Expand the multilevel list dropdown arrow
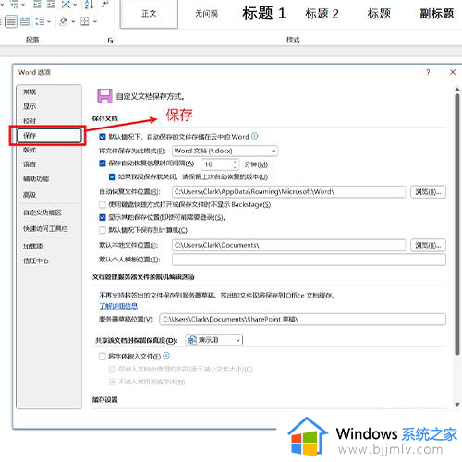The width and height of the screenshot is (462, 462). tap(23, 5)
